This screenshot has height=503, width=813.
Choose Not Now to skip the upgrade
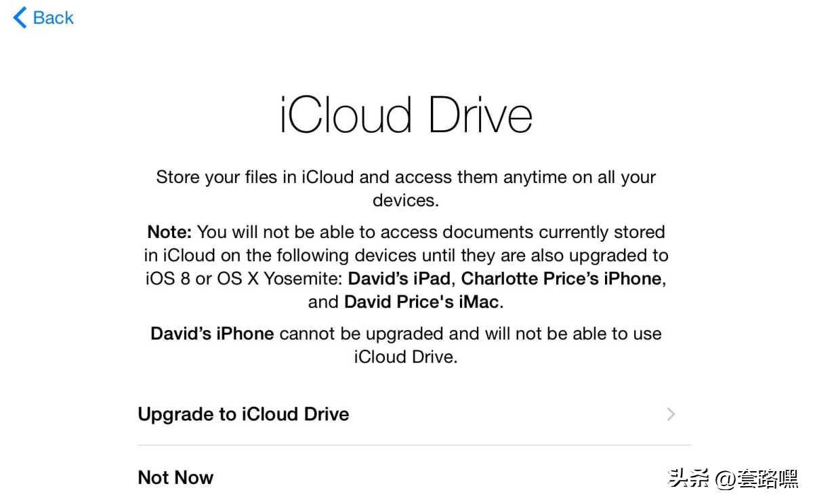click(x=175, y=477)
